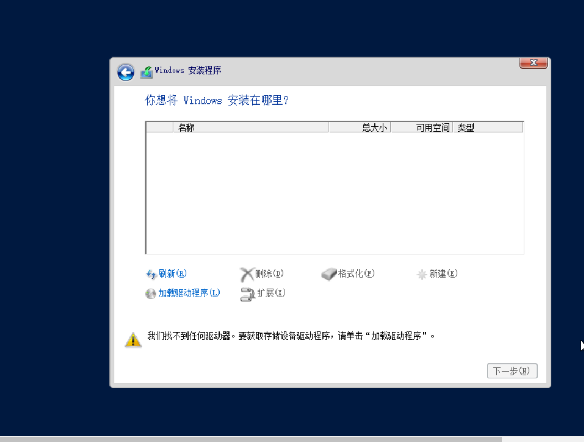Click the 新建(E) new label
This screenshot has height=442, width=584.
click(x=443, y=273)
